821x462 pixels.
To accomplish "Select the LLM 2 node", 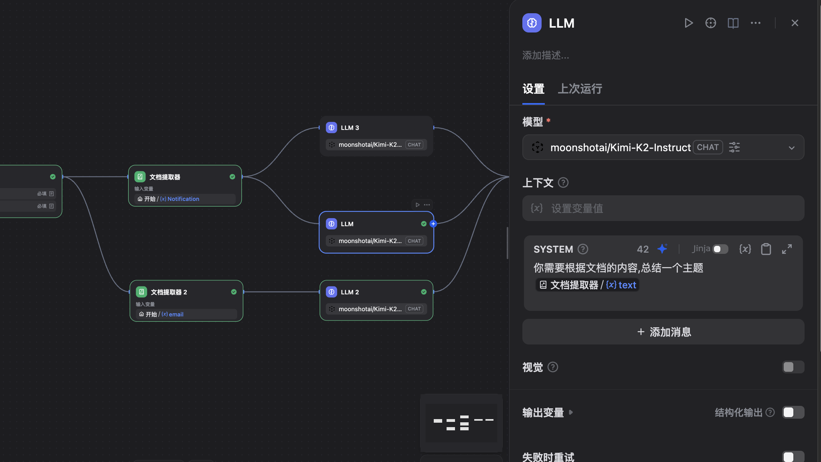I will [x=376, y=300].
